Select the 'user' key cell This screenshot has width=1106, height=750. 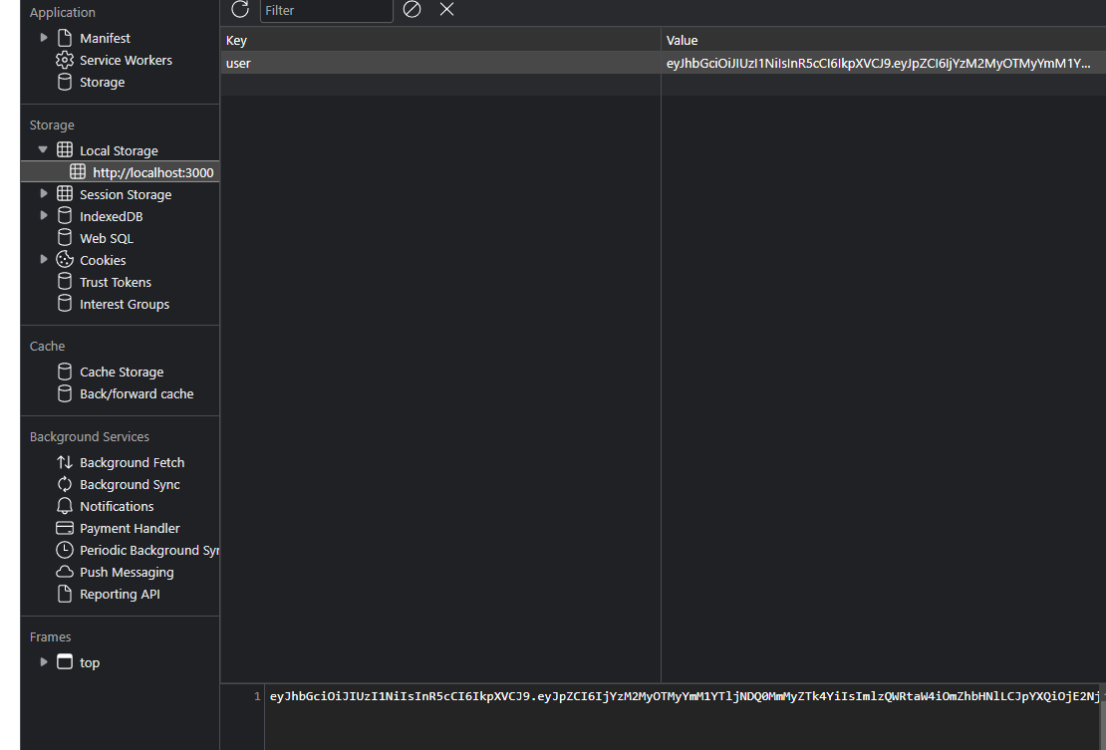click(440, 63)
